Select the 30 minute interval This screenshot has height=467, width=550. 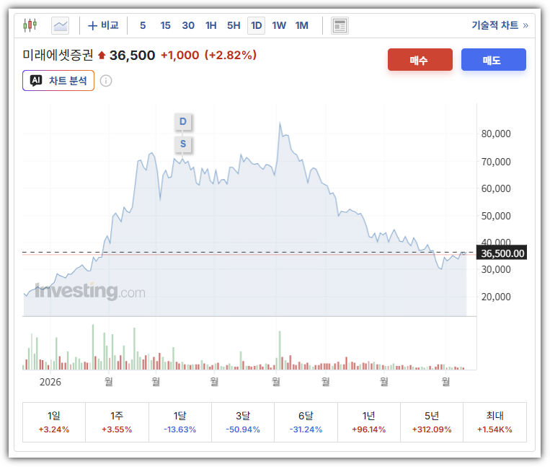pos(188,26)
